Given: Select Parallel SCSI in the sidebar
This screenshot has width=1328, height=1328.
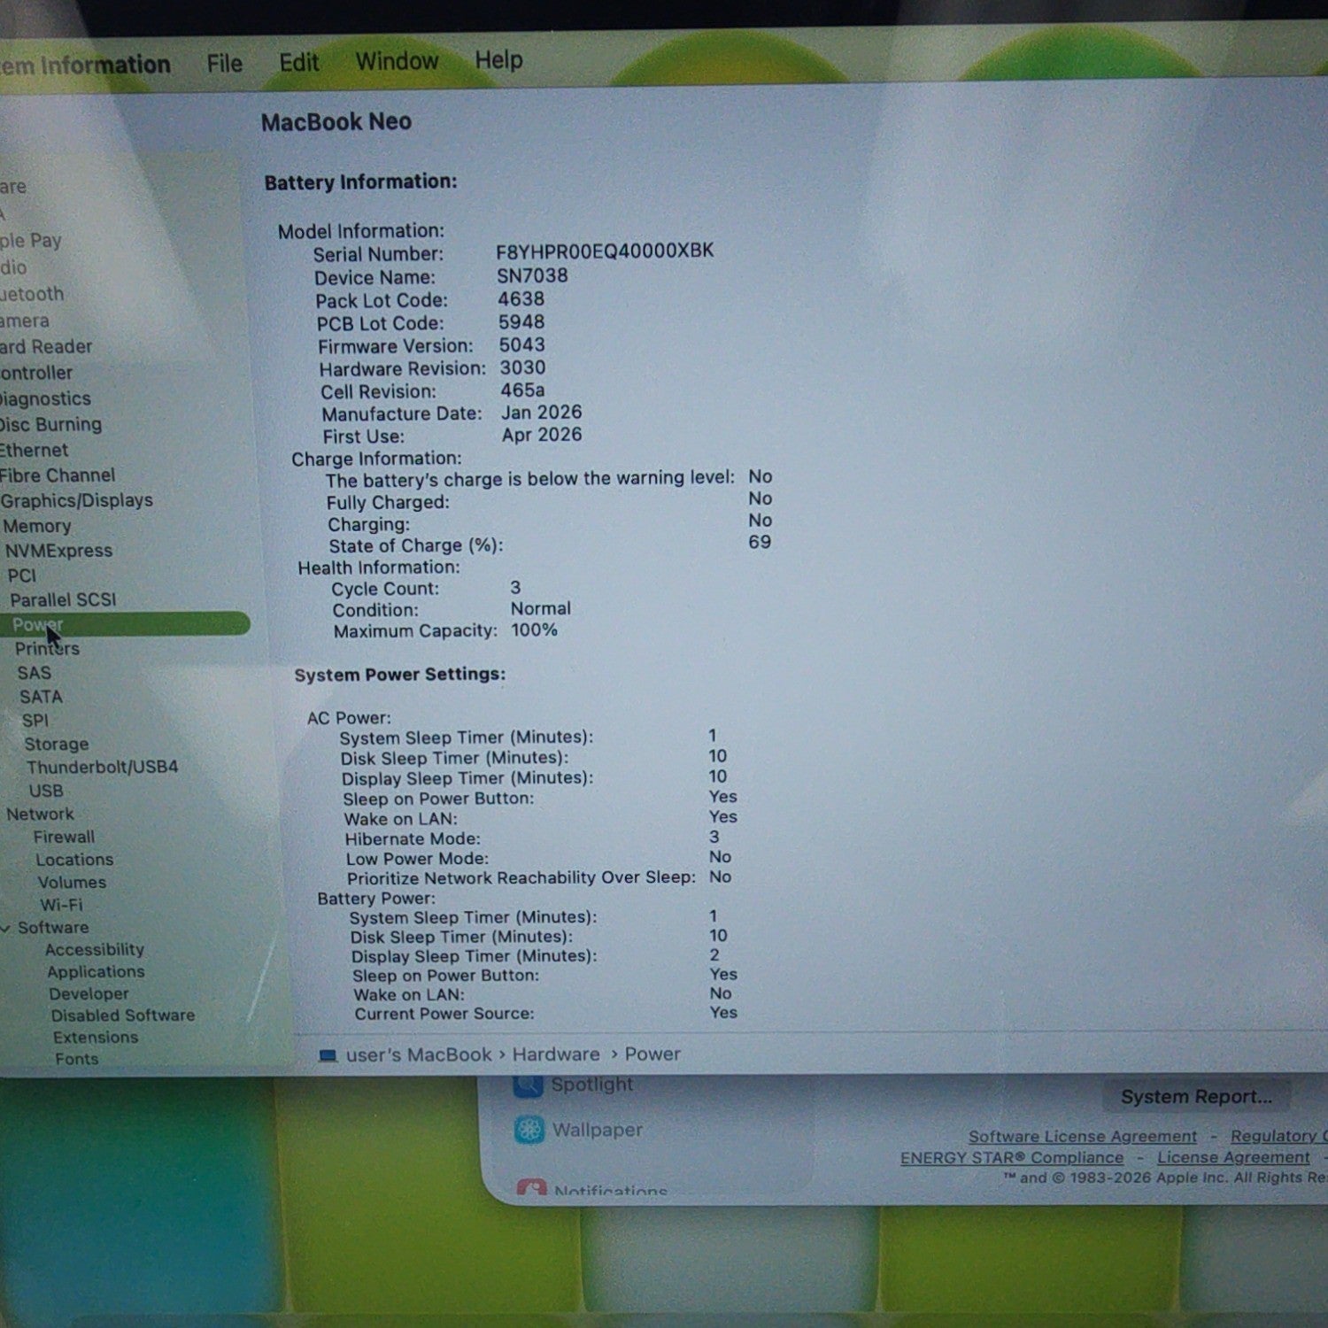Looking at the screenshot, I should (x=63, y=600).
